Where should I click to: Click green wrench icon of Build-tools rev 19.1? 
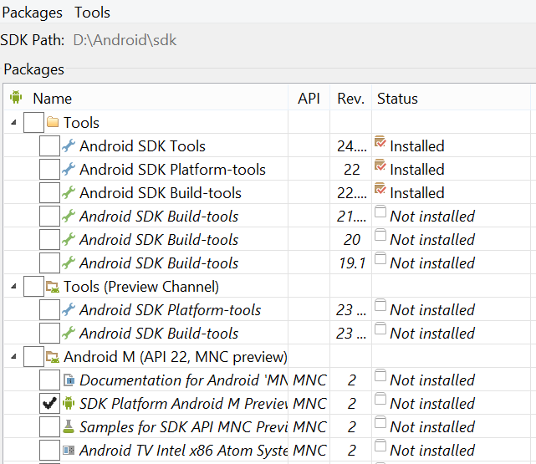(69, 263)
